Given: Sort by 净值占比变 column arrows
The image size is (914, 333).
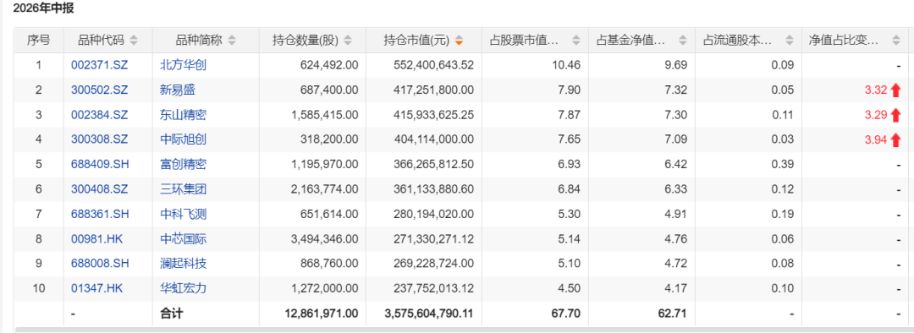Looking at the screenshot, I should (x=896, y=41).
